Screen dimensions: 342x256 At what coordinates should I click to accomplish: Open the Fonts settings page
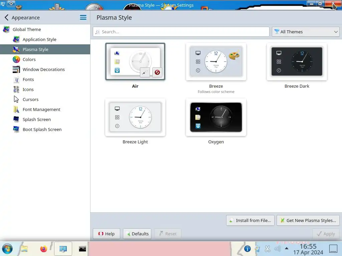pos(45,79)
